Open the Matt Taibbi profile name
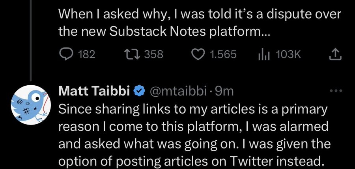Image resolution: width=355 pixels, height=169 pixels. (x=95, y=92)
